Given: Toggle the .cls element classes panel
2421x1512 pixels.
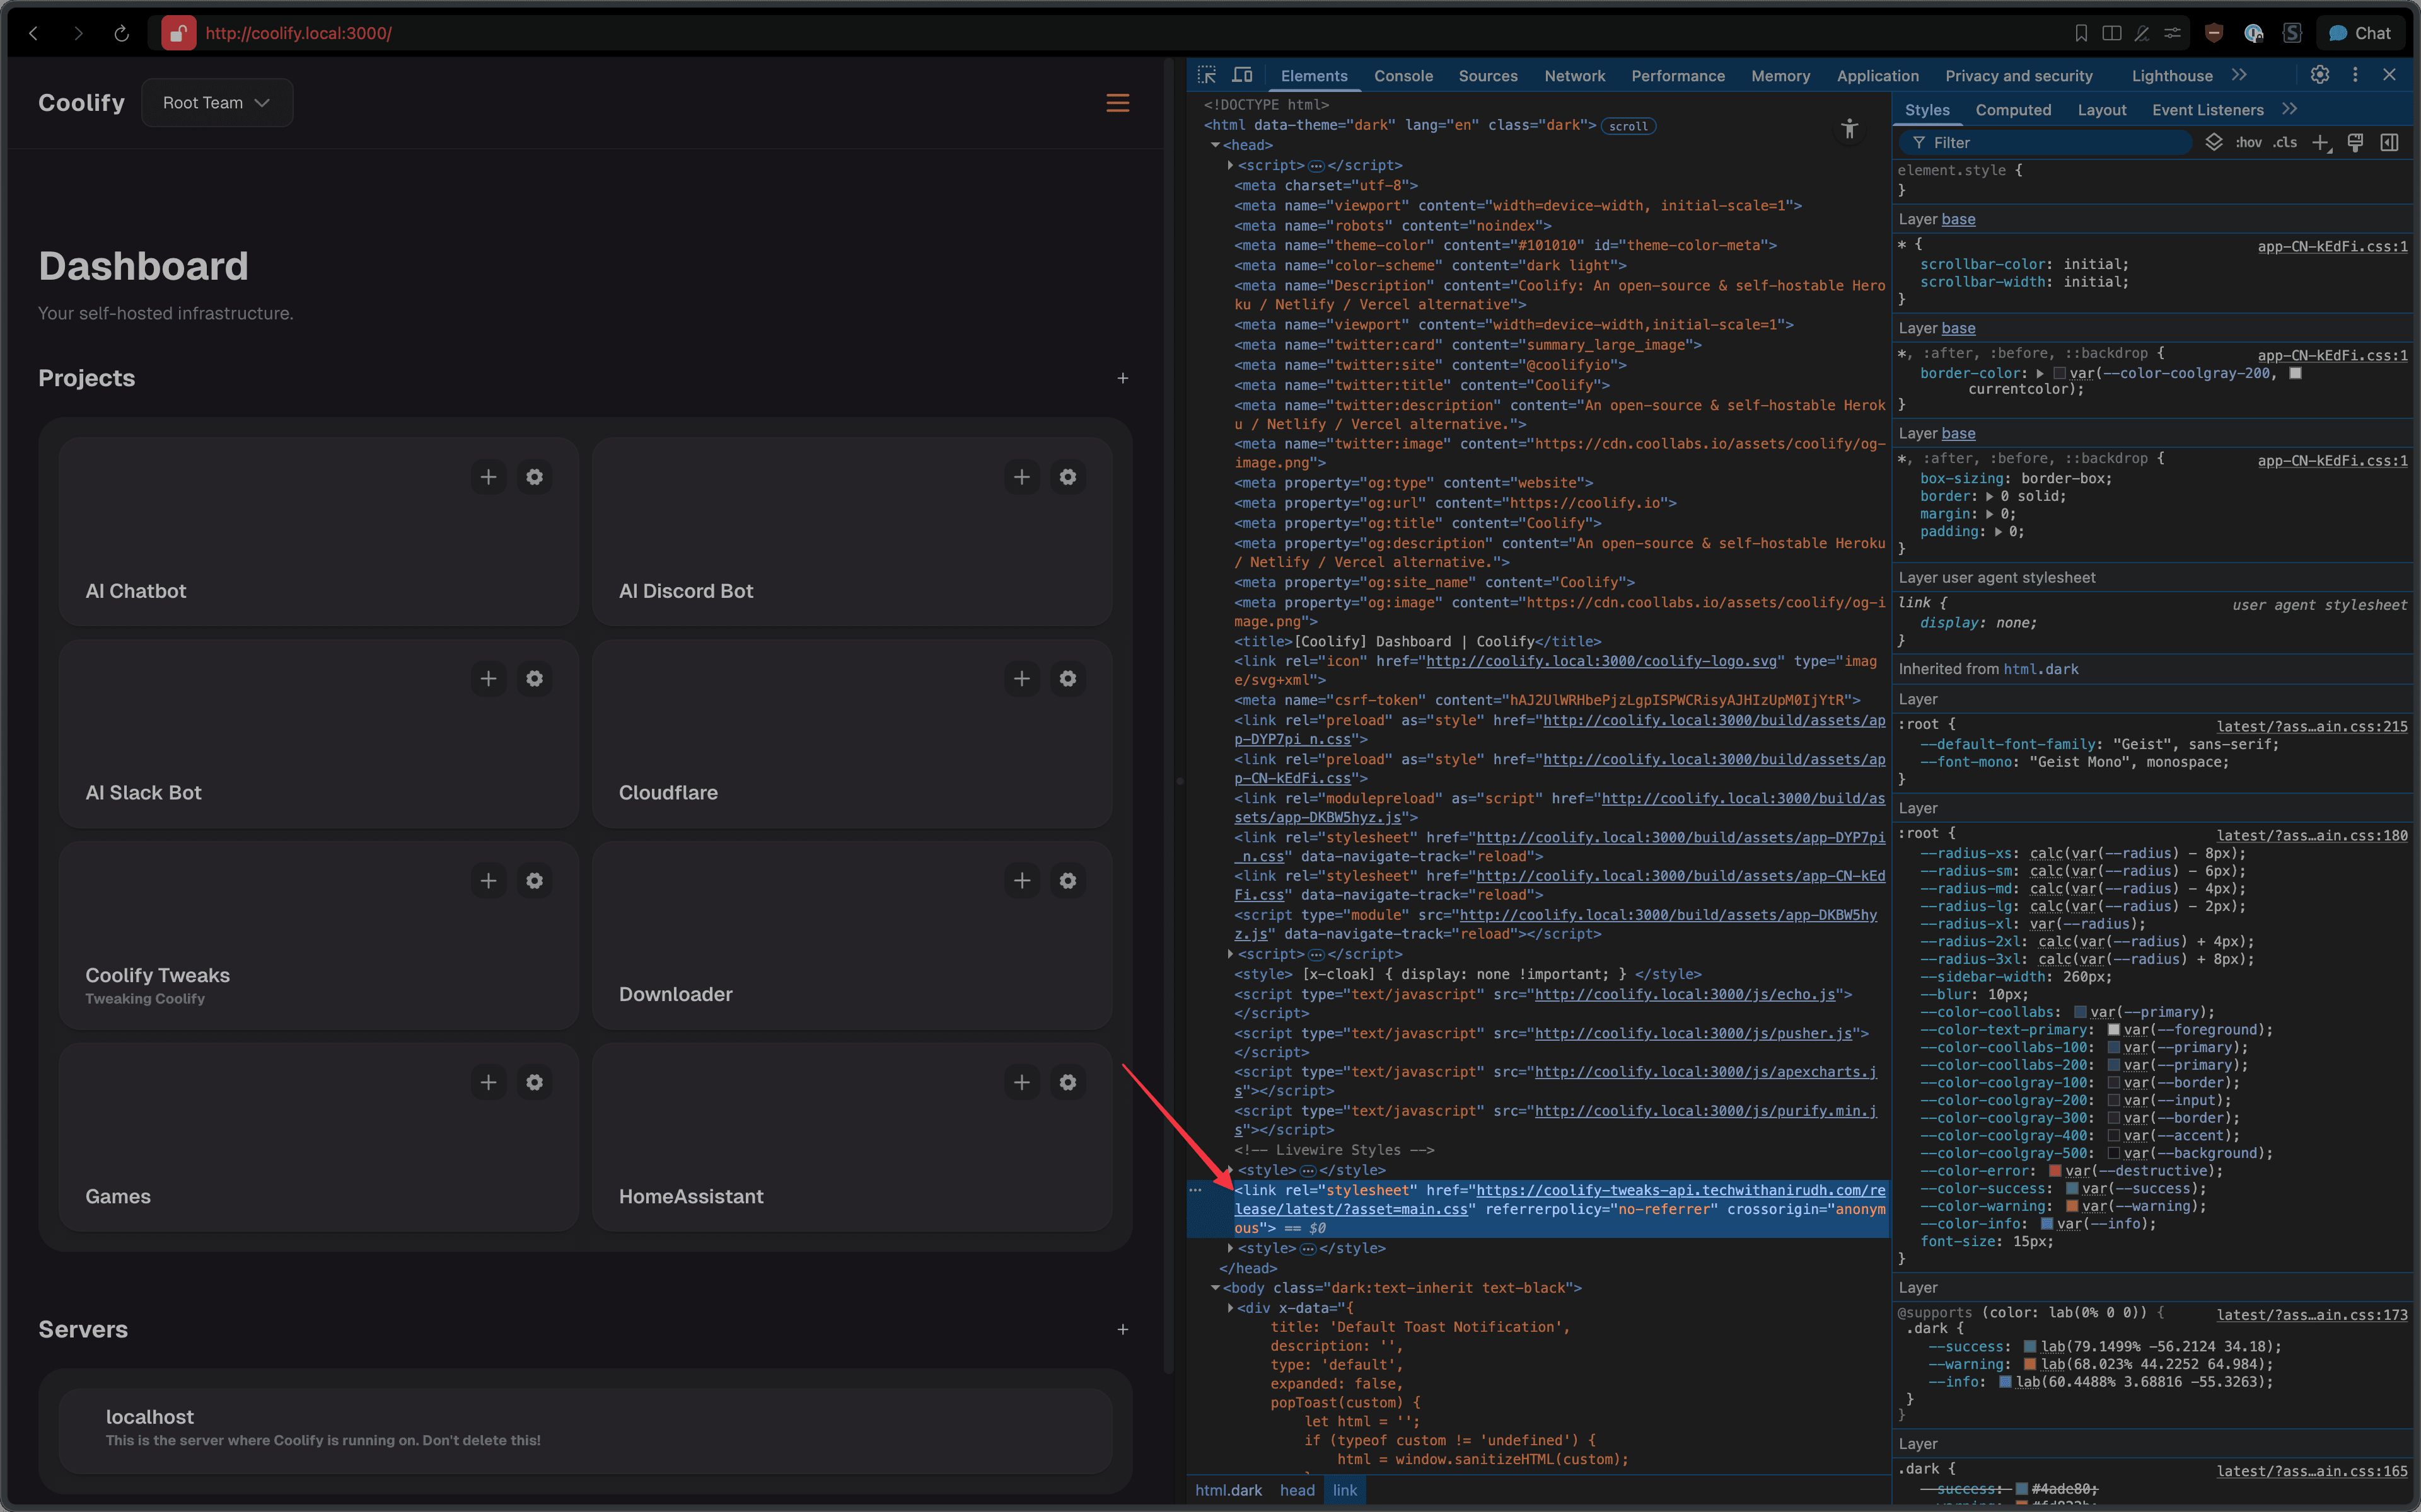Looking at the screenshot, I should tap(2285, 143).
